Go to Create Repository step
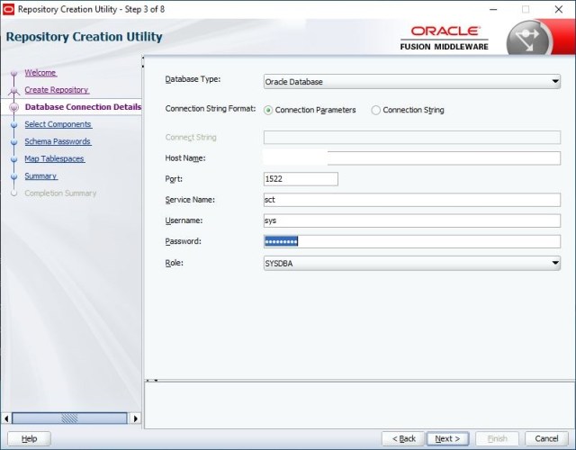576x450 pixels. point(57,90)
